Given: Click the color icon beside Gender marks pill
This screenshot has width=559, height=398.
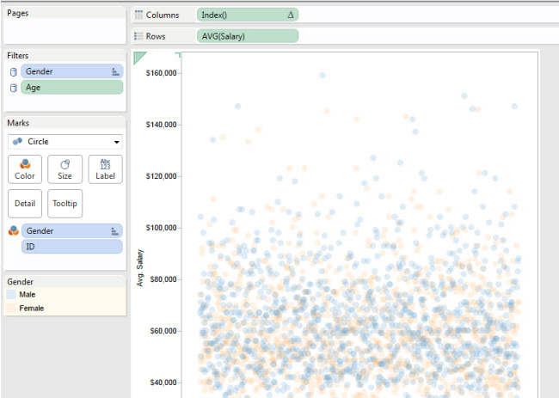Looking at the screenshot, I should click(x=13, y=230).
